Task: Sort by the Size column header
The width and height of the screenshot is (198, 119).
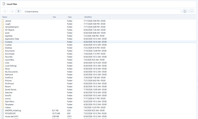Action: (x=54, y=17)
